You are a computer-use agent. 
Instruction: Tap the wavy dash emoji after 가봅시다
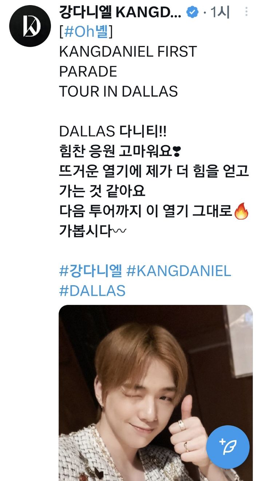click(x=119, y=231)
